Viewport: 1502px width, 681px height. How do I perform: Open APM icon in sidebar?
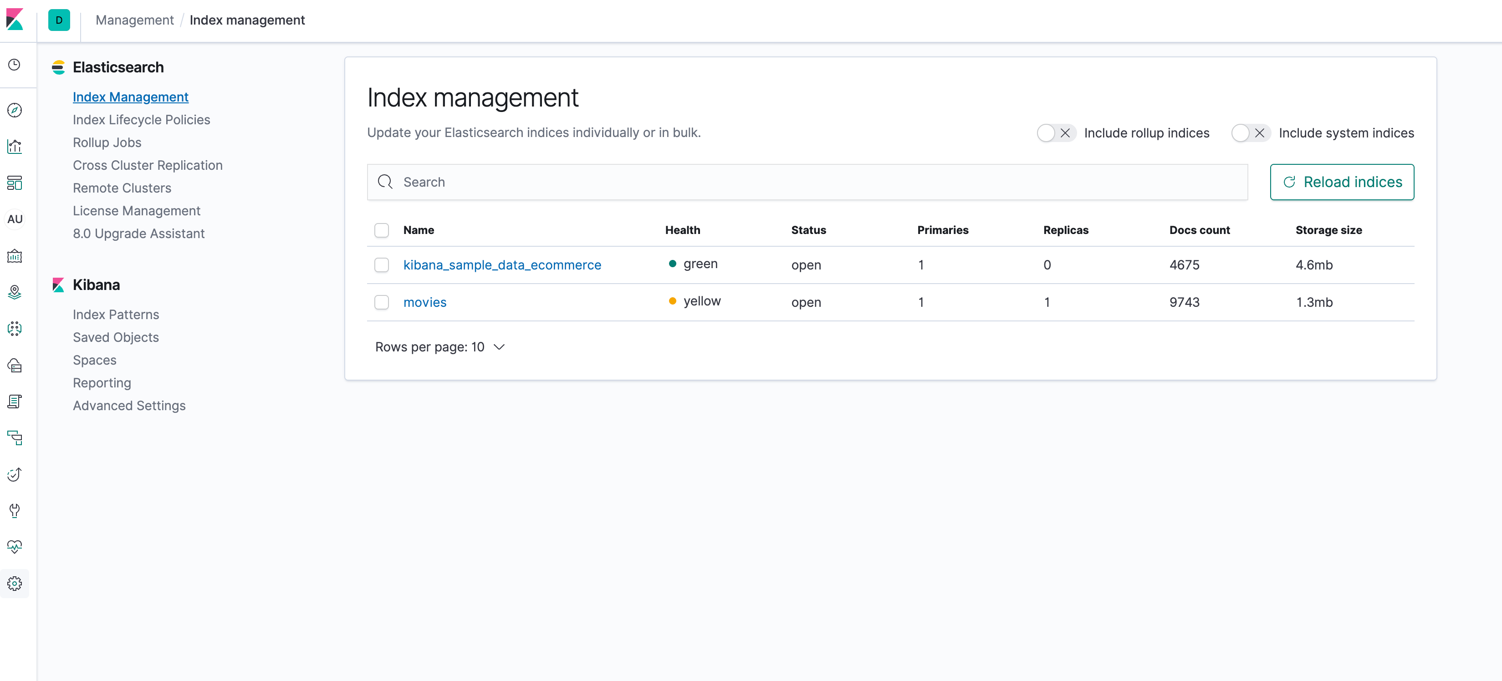[15, 438]
